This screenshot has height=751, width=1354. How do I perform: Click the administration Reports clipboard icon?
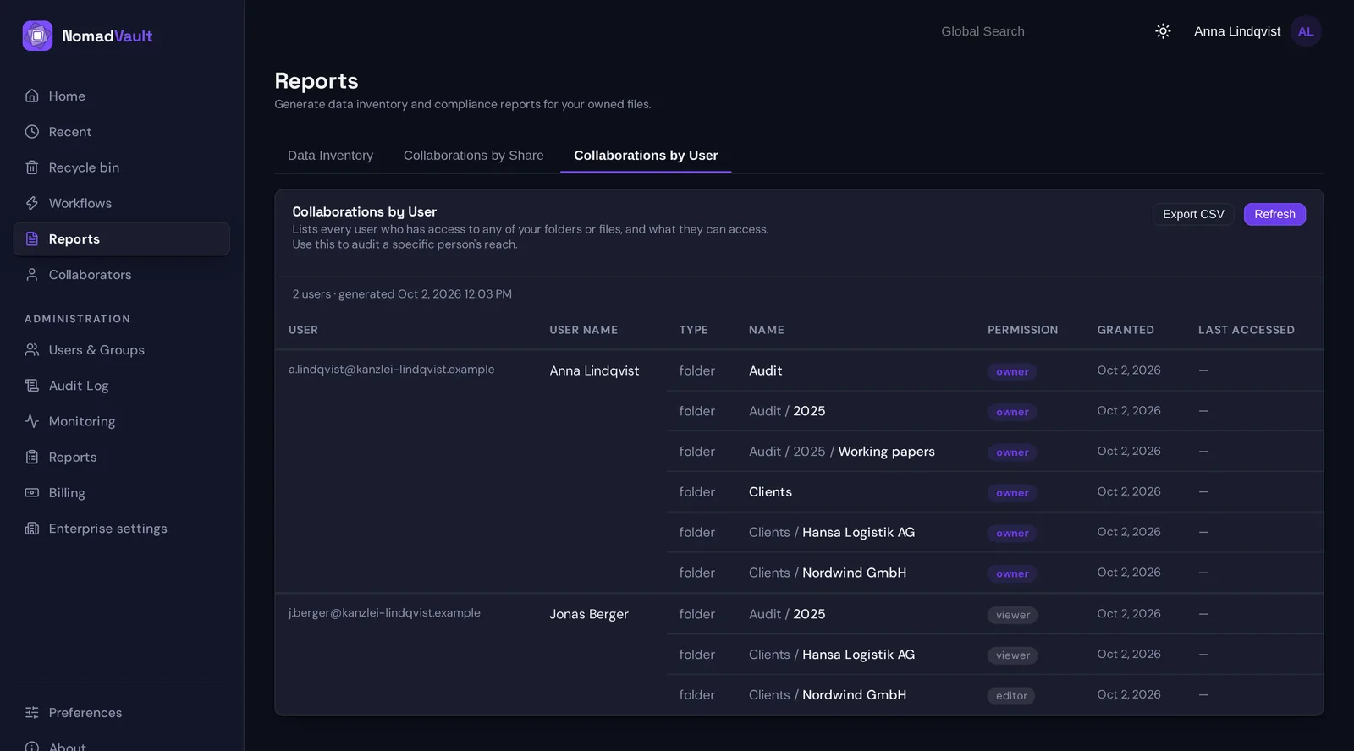click(x=32, y=458)
